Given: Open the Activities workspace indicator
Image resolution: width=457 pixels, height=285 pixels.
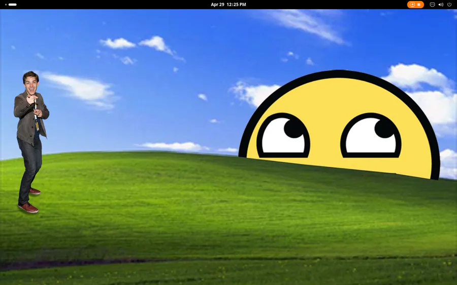Looking at the screenshot, I should pyautogui.click(x=11, y=5).
